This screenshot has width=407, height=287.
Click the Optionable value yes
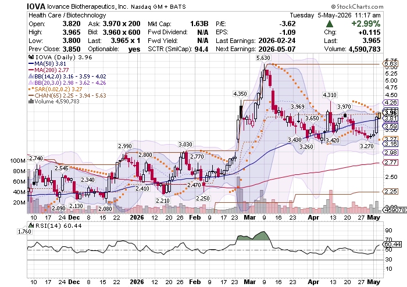pyautogui.click(x=134, y=49)
